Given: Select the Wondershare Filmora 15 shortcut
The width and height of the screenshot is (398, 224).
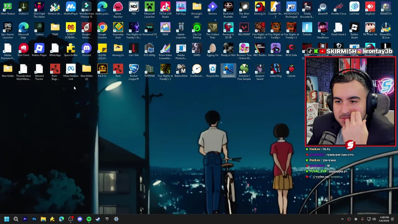Looking at the screenshot, I should pyautogui.click(x=86, y=10).
